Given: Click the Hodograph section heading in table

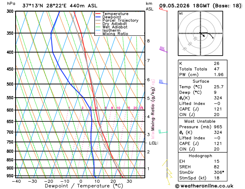Looking at the screenshot, I should pyautogui.click(x=200, y=156).
